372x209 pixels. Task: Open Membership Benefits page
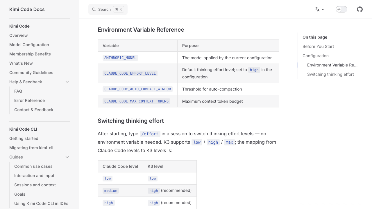pyautogui.click(x=30, y=54)
